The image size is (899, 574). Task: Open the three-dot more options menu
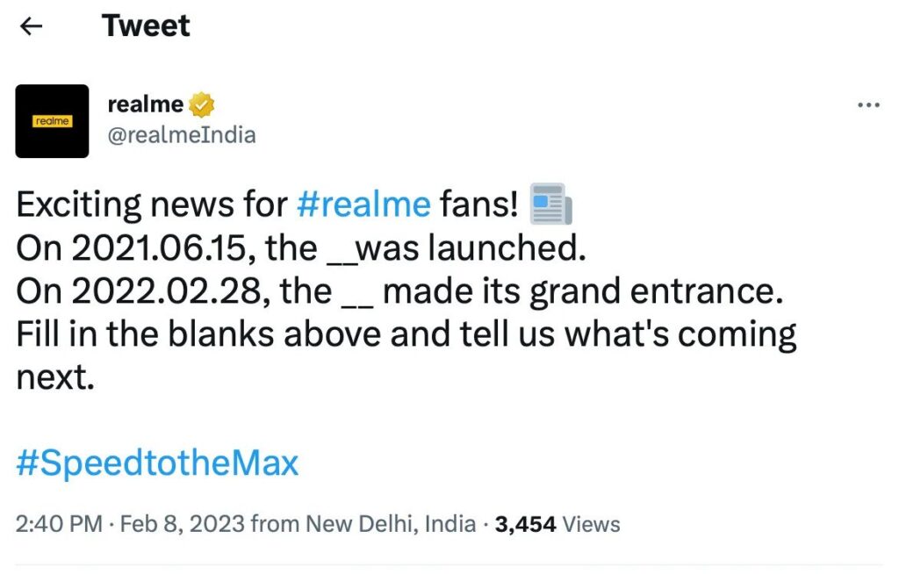click(x=867, y=105)
